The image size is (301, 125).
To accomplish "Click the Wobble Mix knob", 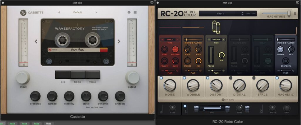I will tap(198, 61).
